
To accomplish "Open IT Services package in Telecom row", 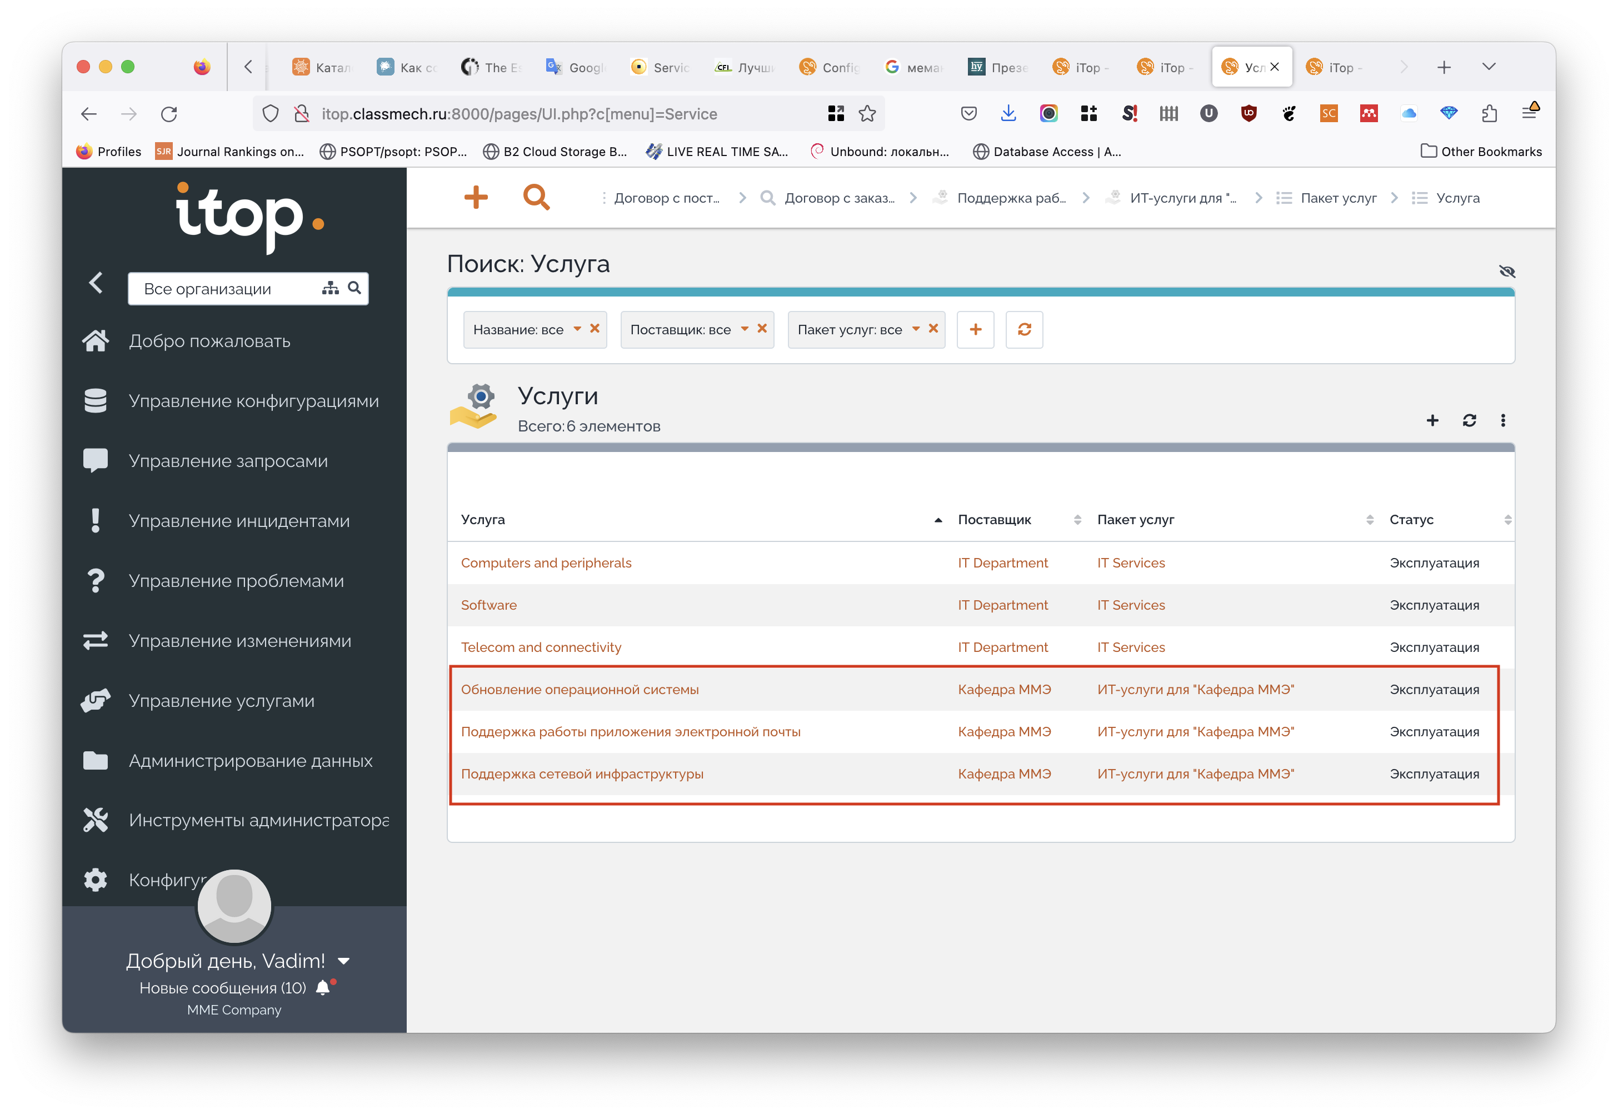I will click(x=1131, y=647).
